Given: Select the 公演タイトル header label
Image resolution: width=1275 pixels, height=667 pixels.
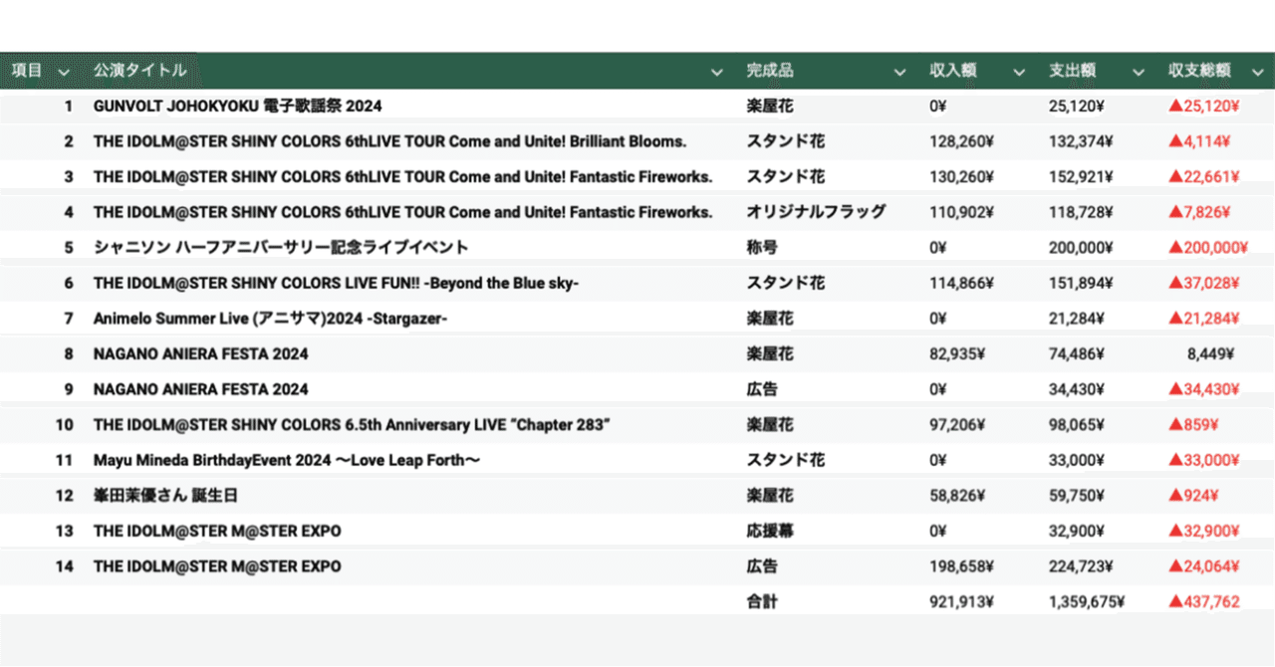Looking at the screenshot, I should (139, 71).
